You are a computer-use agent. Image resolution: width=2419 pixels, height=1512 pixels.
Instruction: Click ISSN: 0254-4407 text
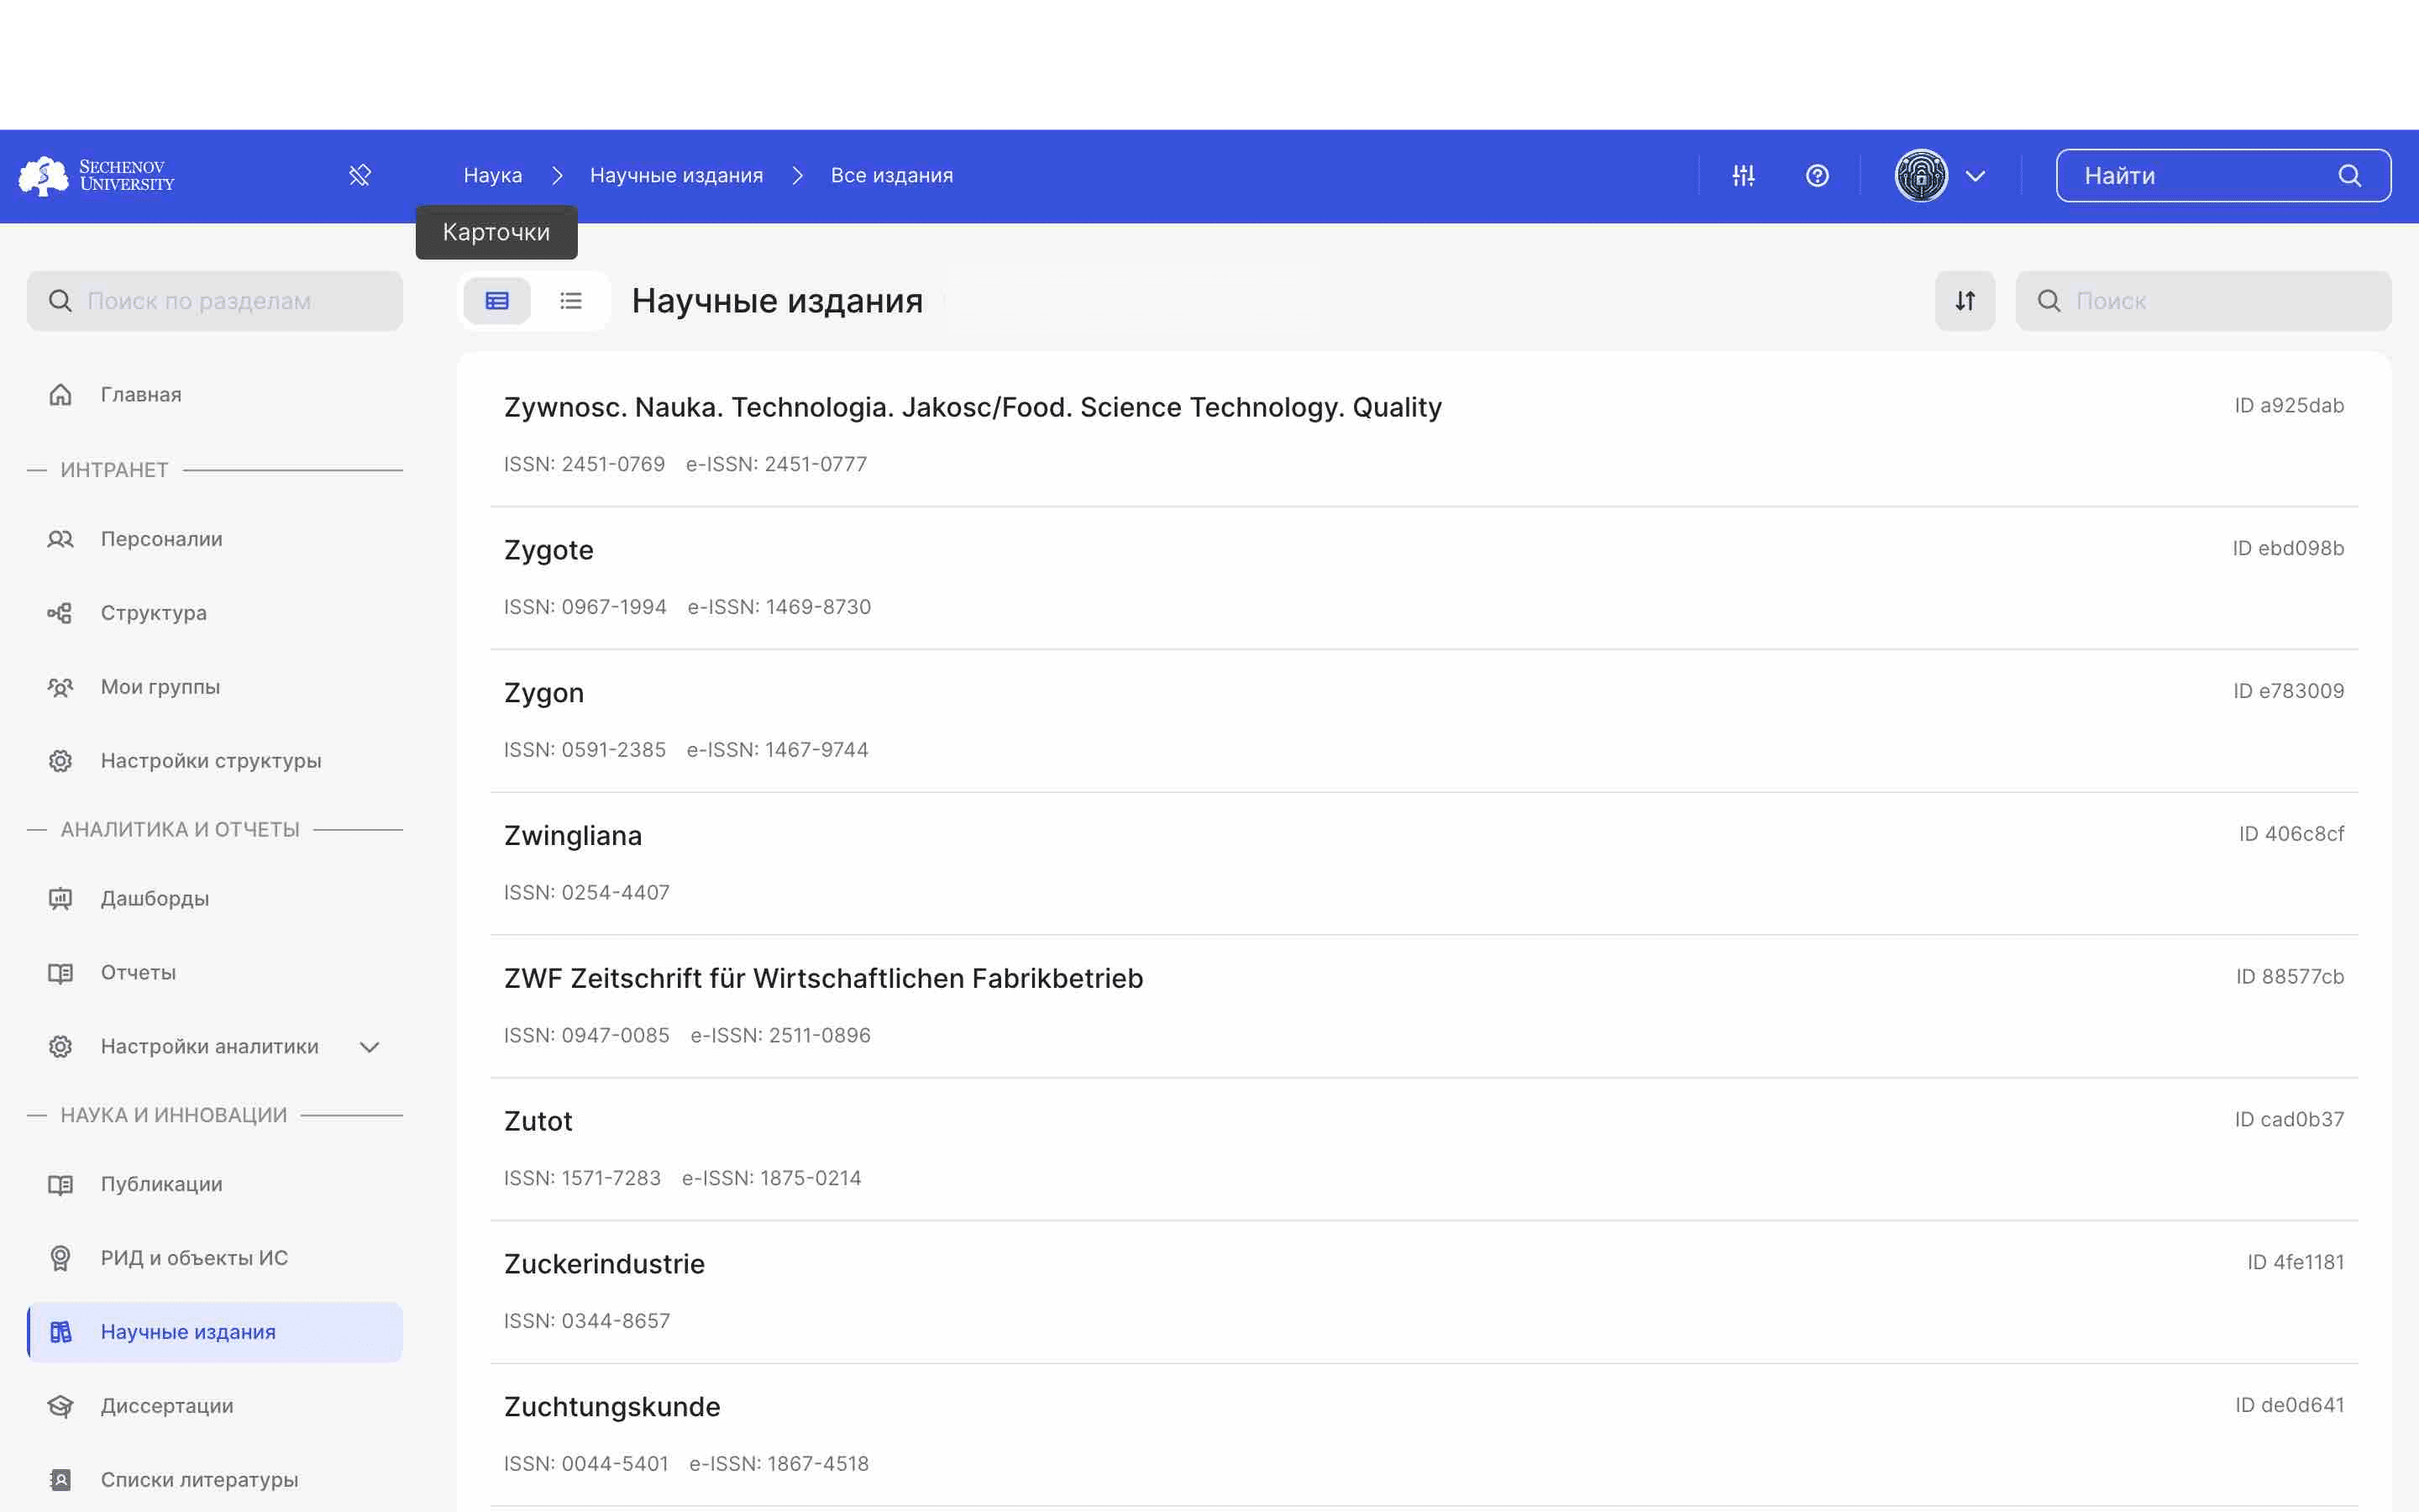[x=587, y=893]
